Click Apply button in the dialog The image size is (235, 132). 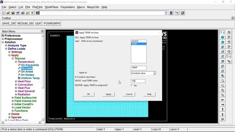pos(109,94)
